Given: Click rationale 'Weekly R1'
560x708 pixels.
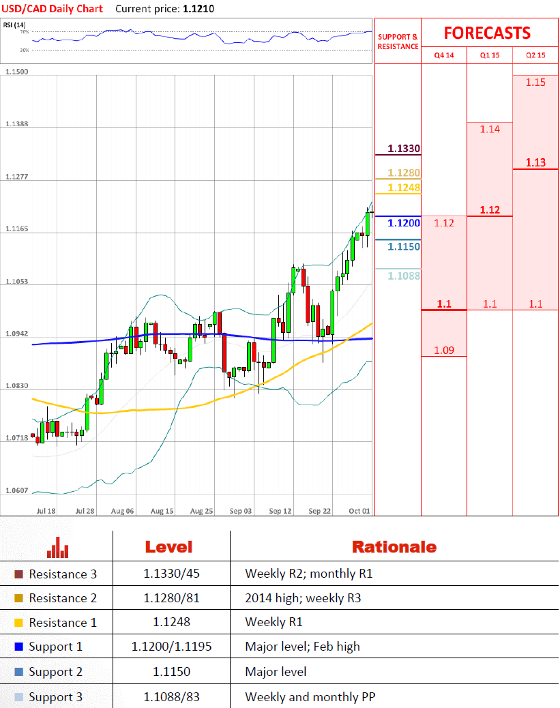Looking at the screenshot, I should (274, 622).
